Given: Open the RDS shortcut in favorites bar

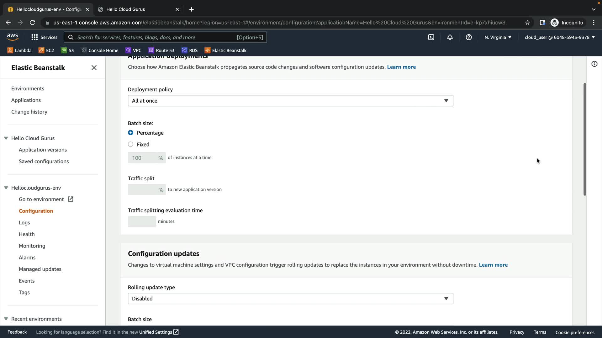Looking at the screenshot, I should [190, 50].
